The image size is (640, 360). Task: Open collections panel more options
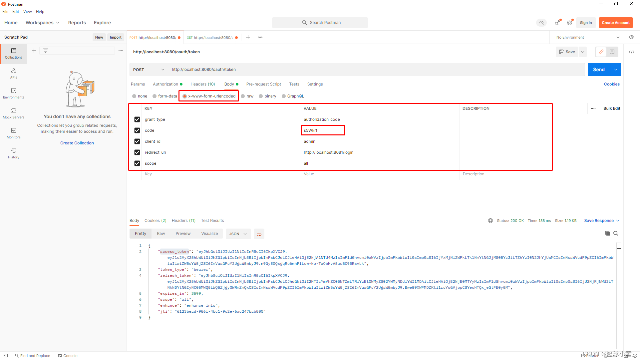click(120, 51)
